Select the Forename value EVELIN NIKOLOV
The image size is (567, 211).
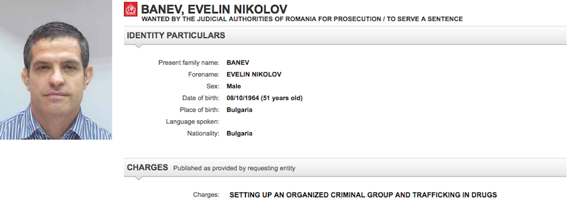(254, 75)
